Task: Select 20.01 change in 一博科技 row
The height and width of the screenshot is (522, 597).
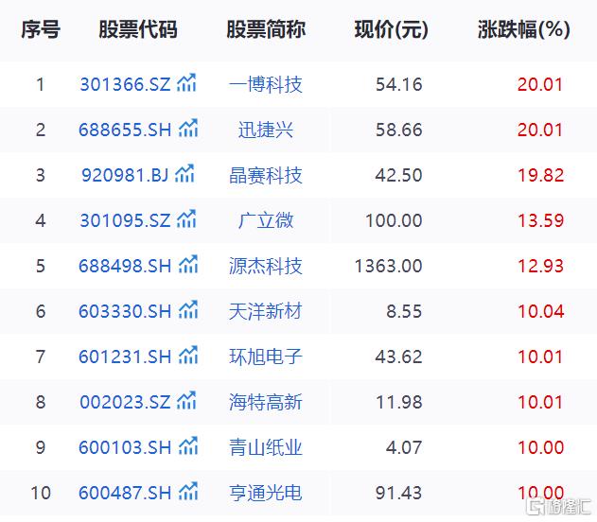Action: point(540,84)
